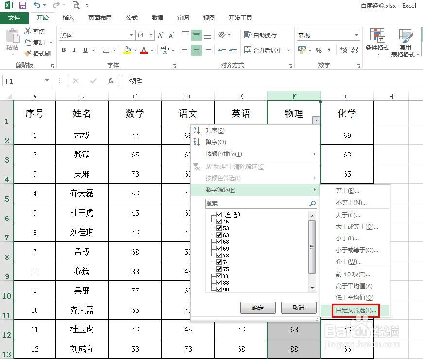The width and height of the screenshot is (423, 359).
Task: Switch to the 数据 ribbon tab
Action: click(x=157, y=17)
